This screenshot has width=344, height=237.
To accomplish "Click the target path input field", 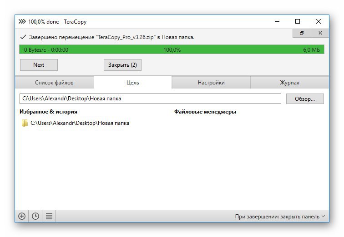I will [x=150, y=99].
